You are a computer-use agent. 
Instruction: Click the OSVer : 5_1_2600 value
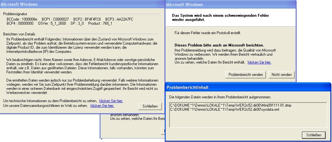pyautogui.click(x=52, y=23)
